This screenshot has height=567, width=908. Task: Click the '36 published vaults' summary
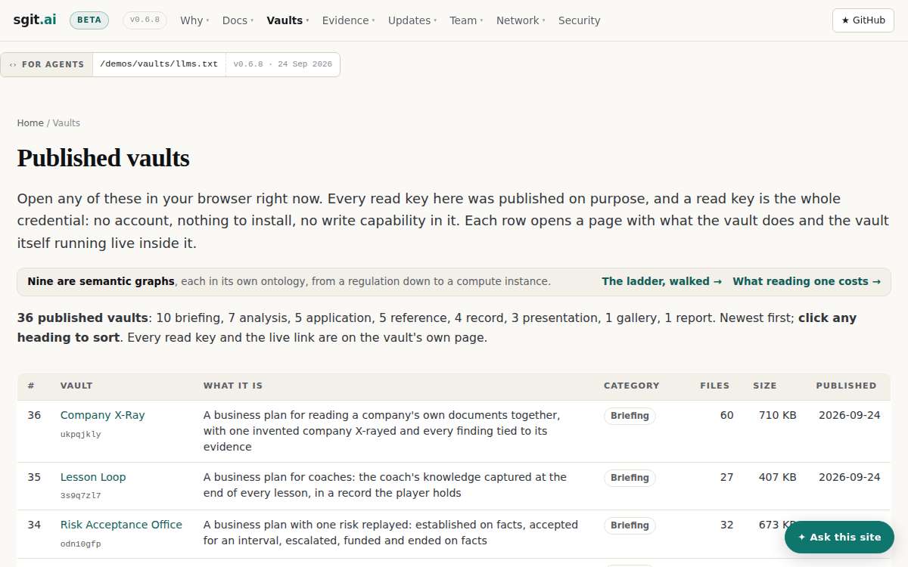tap(82, 318)
